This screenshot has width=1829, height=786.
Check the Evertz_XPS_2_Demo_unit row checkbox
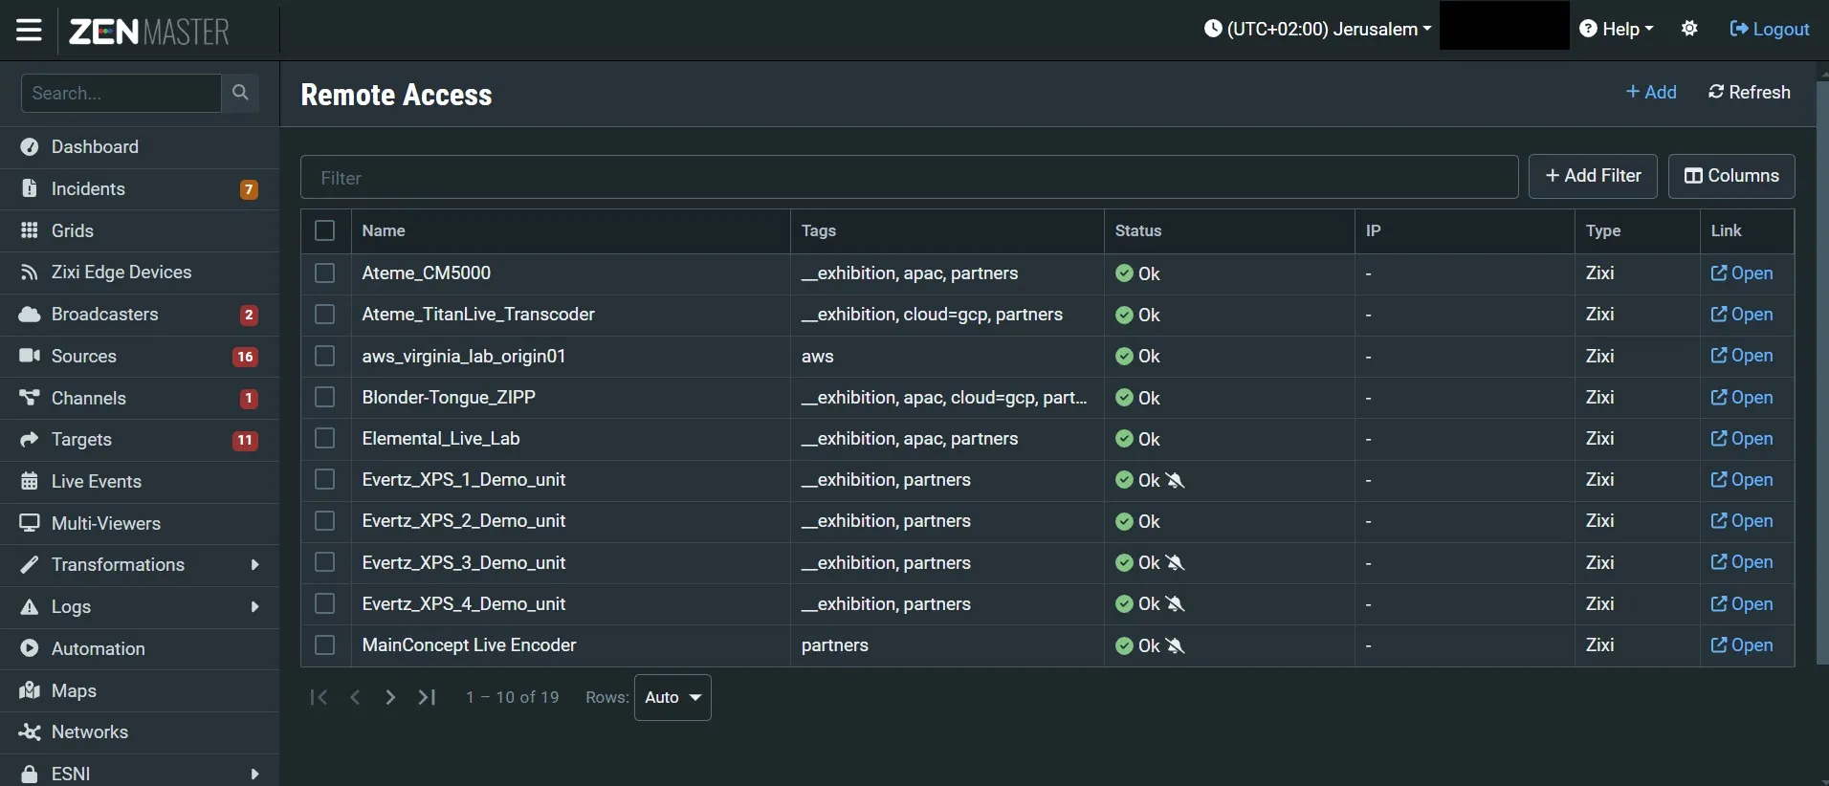(x=325, y=521)
